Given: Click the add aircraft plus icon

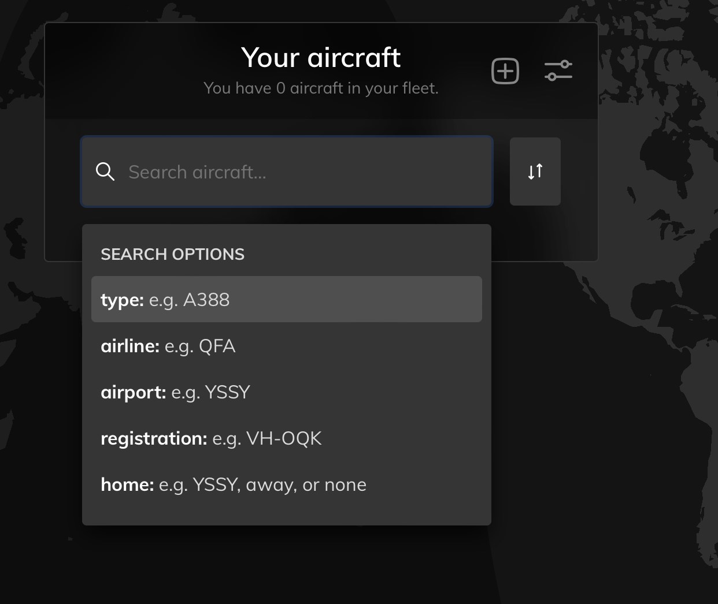Looking at the screenshot, I should (505, 71).
